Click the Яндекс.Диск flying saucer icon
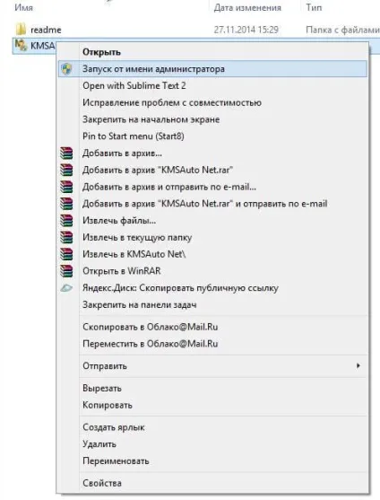 coord(66,288)
